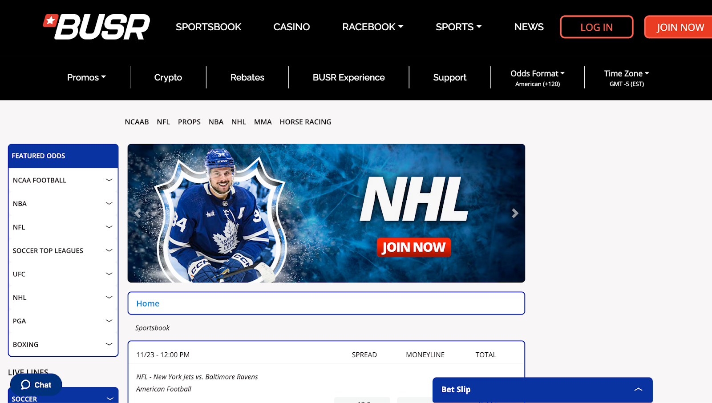Screen dimensions: 712x403
Task: Open the Jets vs. Ravens game
Action: 197,377
